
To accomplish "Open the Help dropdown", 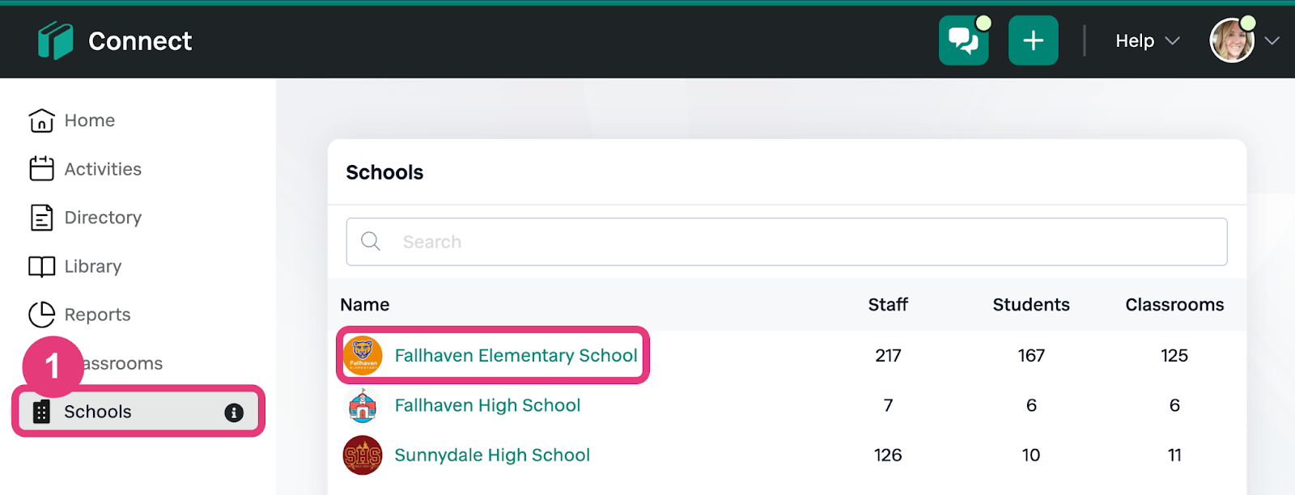I will click(1134, 40).
